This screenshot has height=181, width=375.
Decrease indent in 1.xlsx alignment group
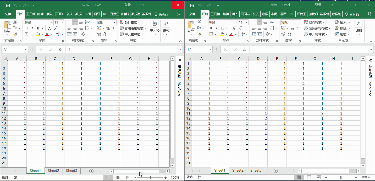[x=69, y=34]
